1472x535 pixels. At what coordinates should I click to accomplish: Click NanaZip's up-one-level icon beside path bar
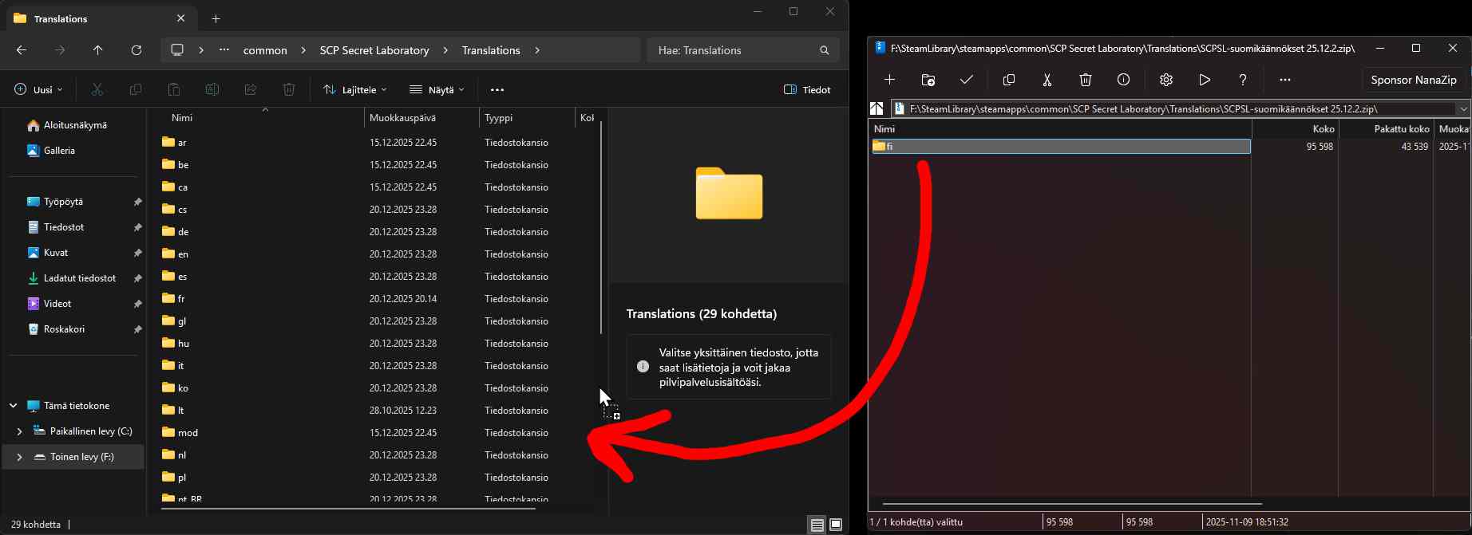tap(876, 108)
